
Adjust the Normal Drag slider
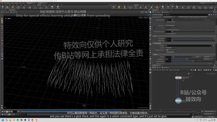193,38
